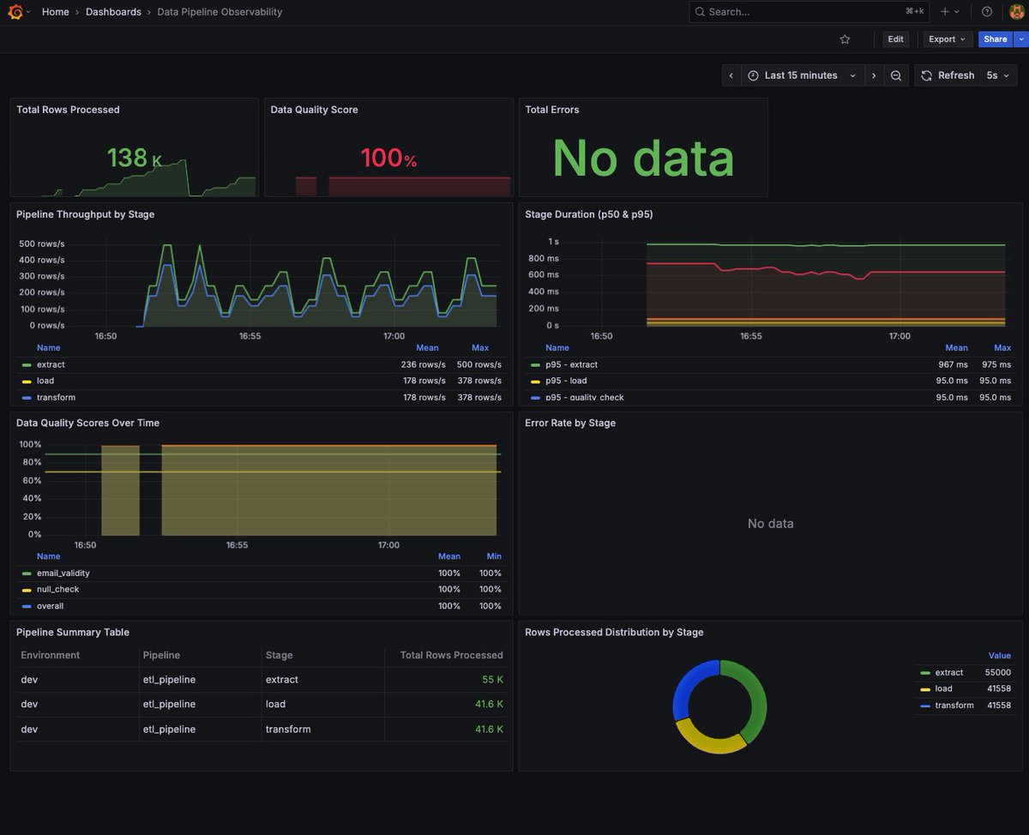The image size is (1029, 835).
Task: Star this dashboard as favorite
Action: pos(845,39)
